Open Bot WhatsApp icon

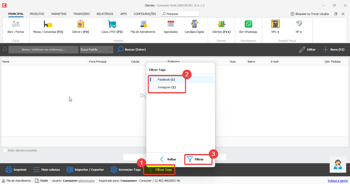[x=248, y=24]
